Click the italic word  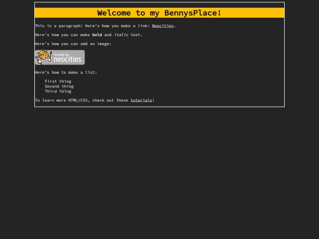click(121, 35)
